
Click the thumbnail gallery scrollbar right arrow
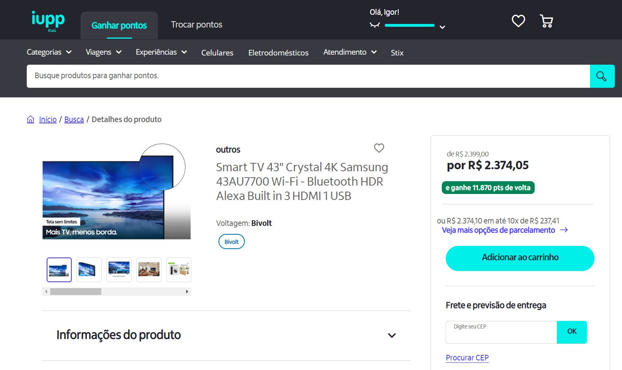coord(187,292)
